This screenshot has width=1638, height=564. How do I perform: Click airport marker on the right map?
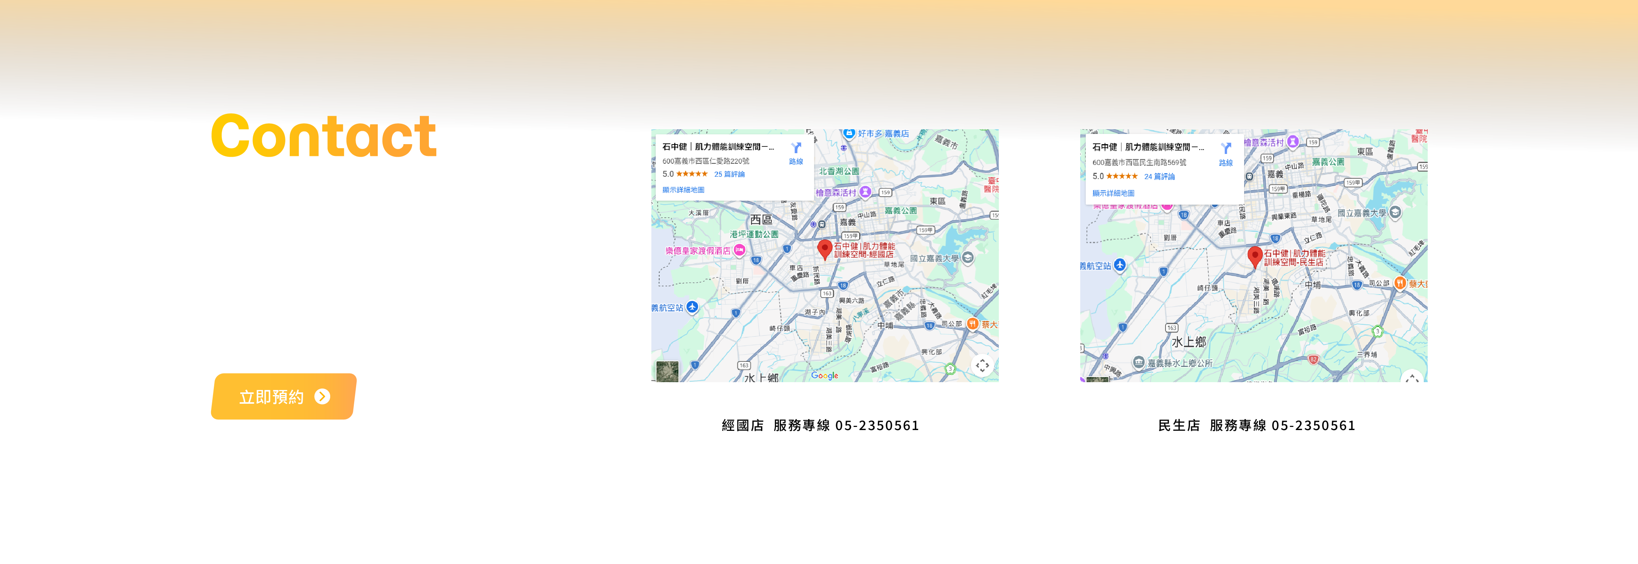click(1120, 265)
